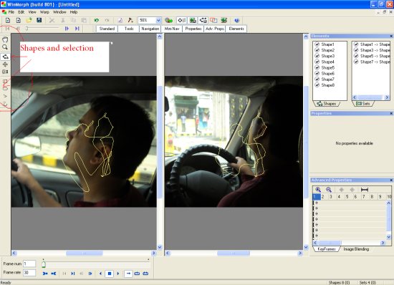Viewport: 394px width, 285px height.
Task: Click the next keyframe icon in the bottom bar
Action: coord(73,274)
